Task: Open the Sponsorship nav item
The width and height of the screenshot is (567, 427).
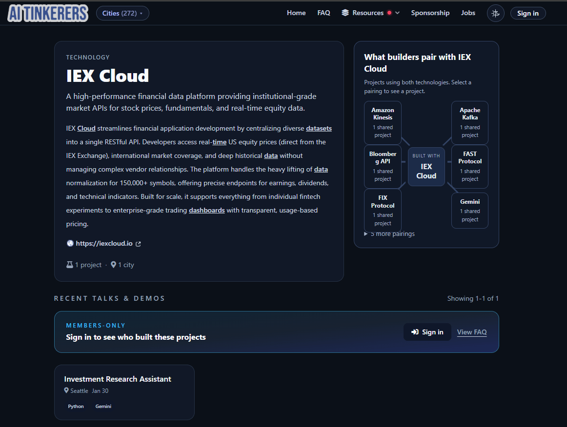Action: [430, 13]
